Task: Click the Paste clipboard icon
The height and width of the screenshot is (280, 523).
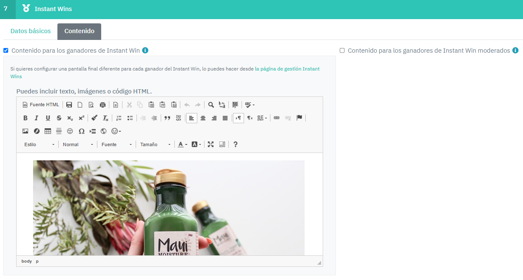Action: coord(151,105)
